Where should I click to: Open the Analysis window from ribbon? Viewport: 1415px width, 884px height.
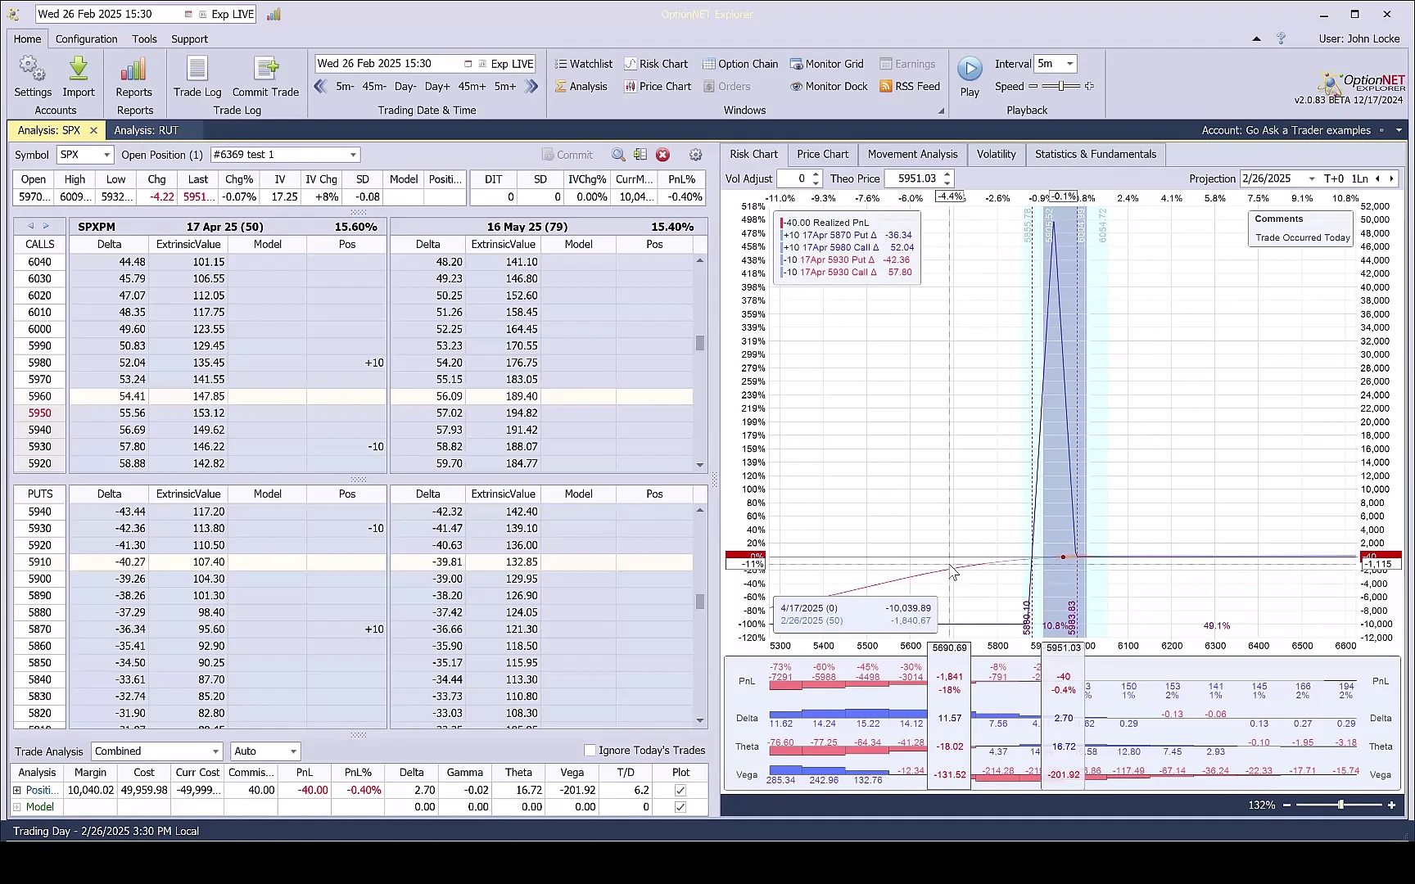tap(581, 86)
